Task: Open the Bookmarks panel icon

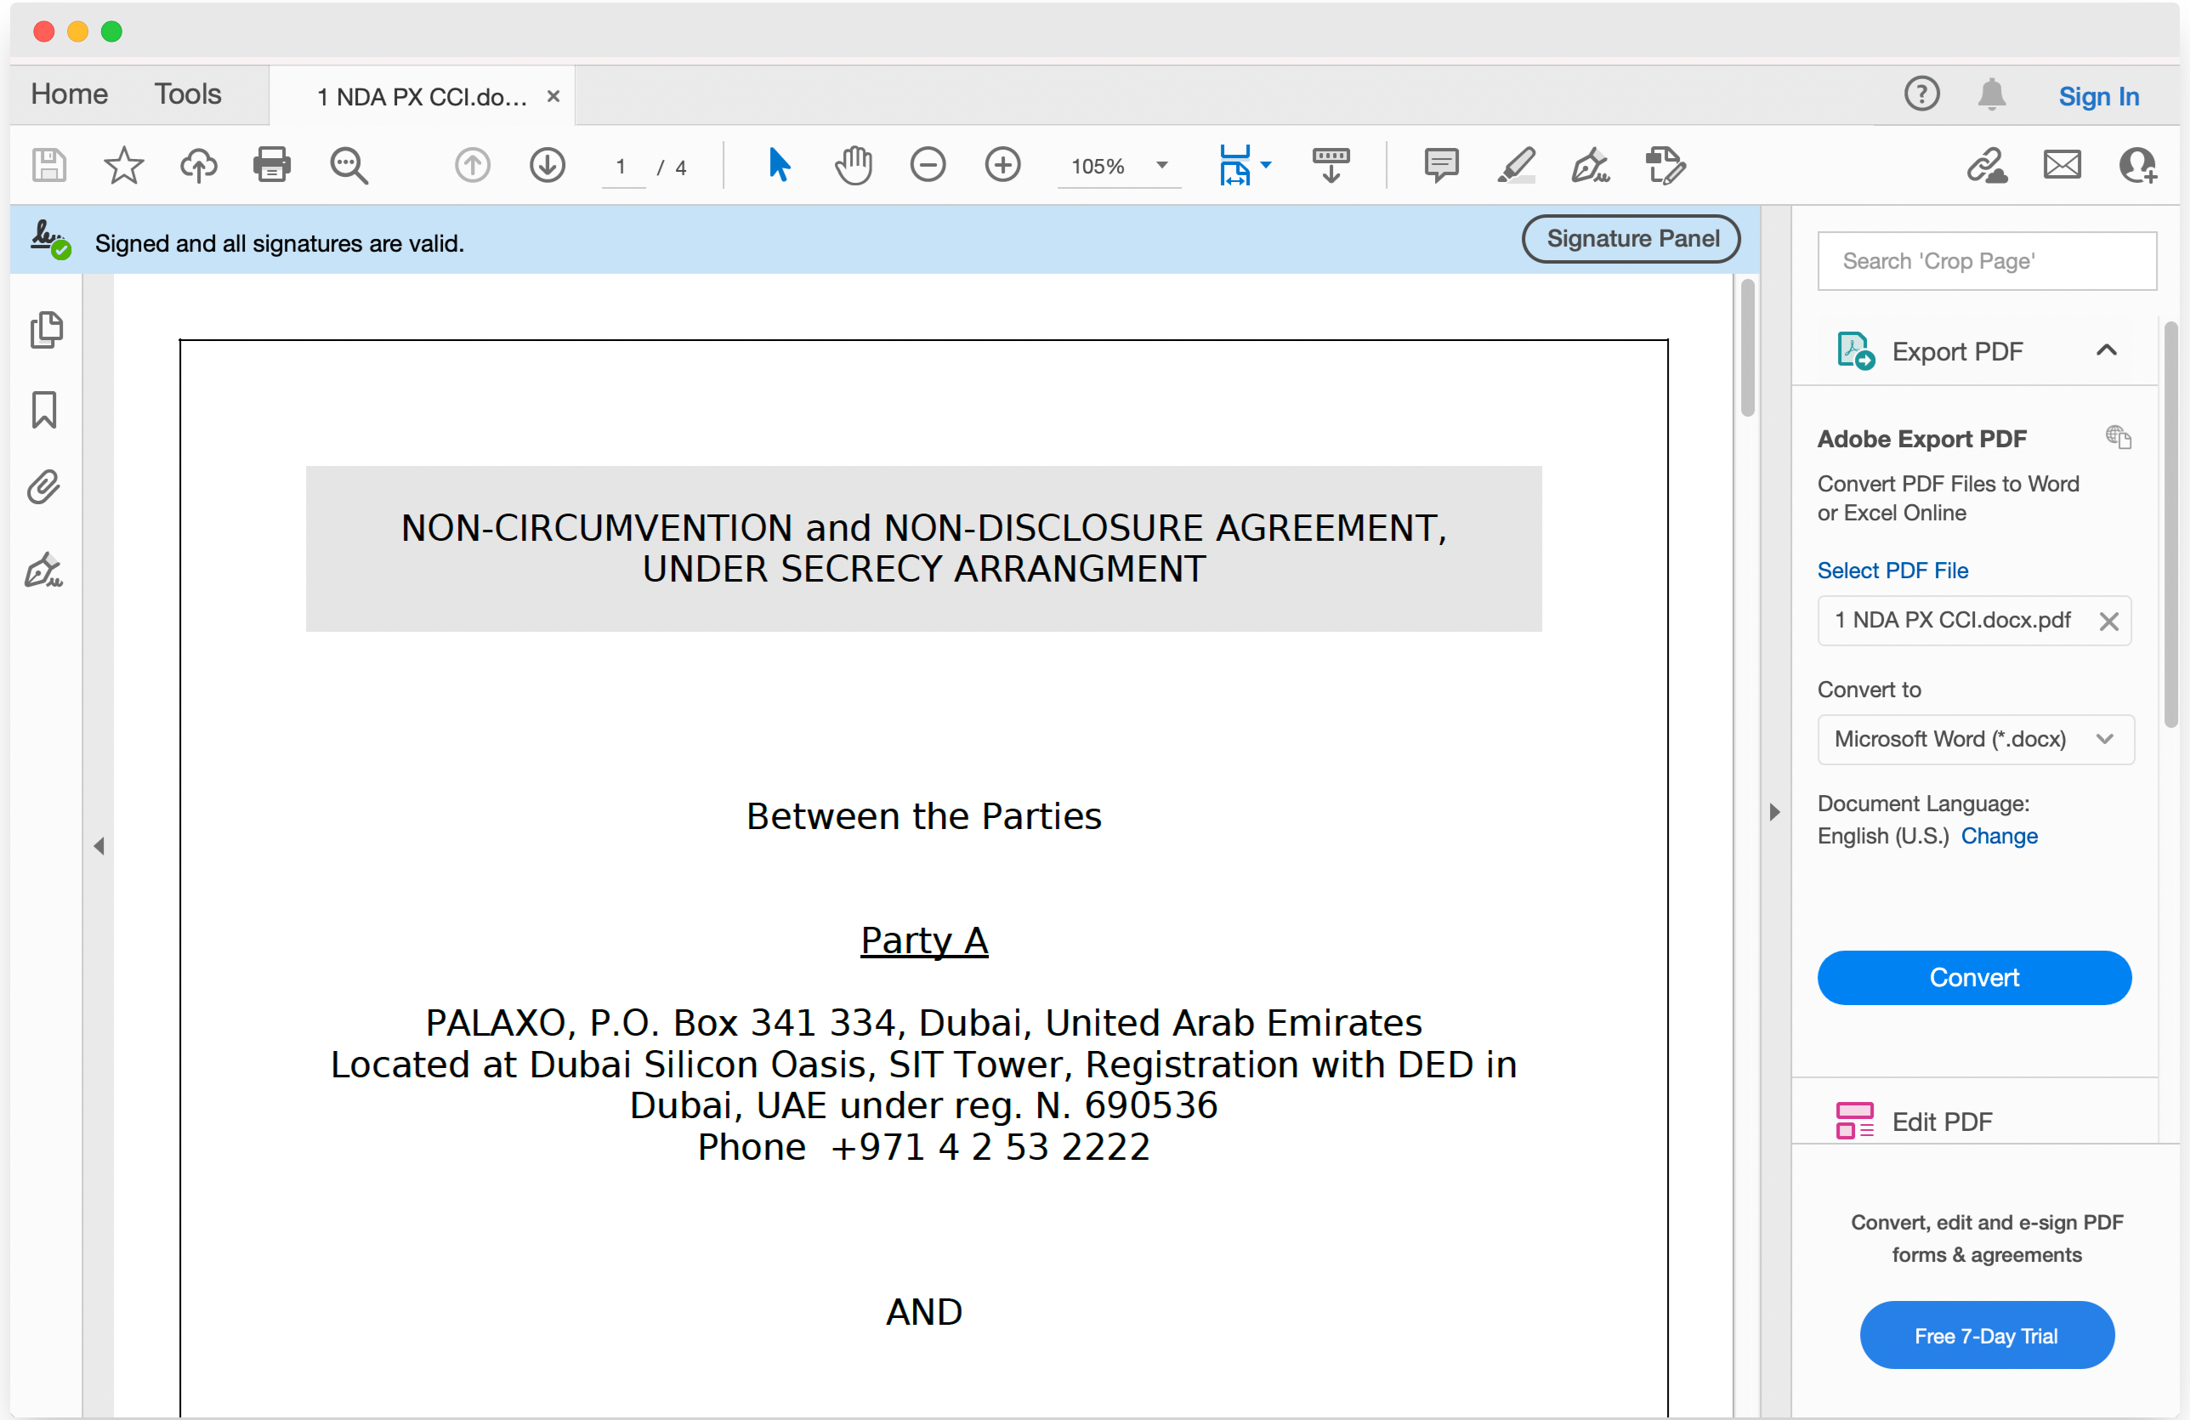Action: coord(44,410)
